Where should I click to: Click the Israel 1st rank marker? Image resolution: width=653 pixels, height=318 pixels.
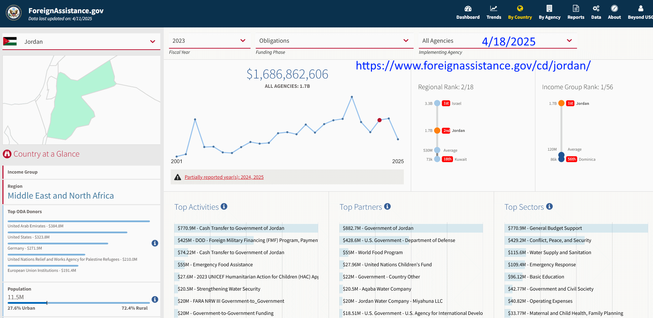[437, 103]
